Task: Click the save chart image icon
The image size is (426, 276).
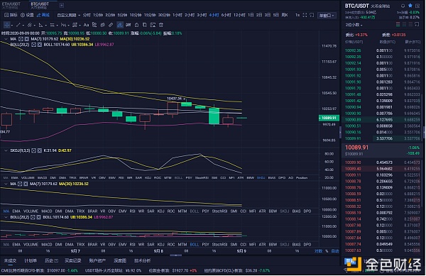Action: tap(153, 25)
